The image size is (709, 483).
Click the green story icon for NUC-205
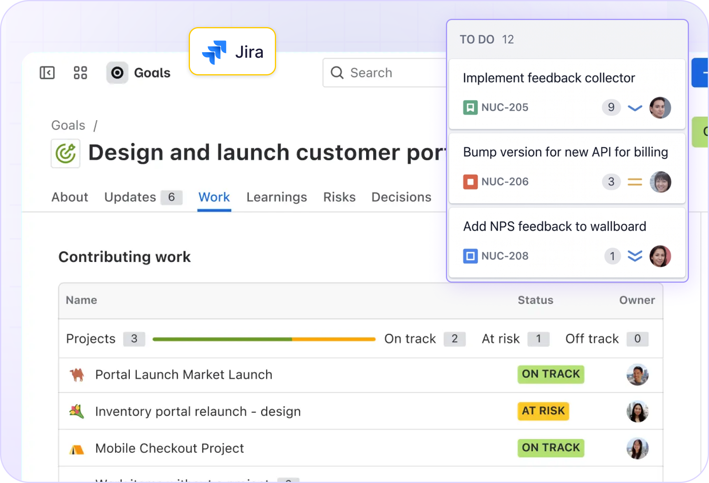470,107
